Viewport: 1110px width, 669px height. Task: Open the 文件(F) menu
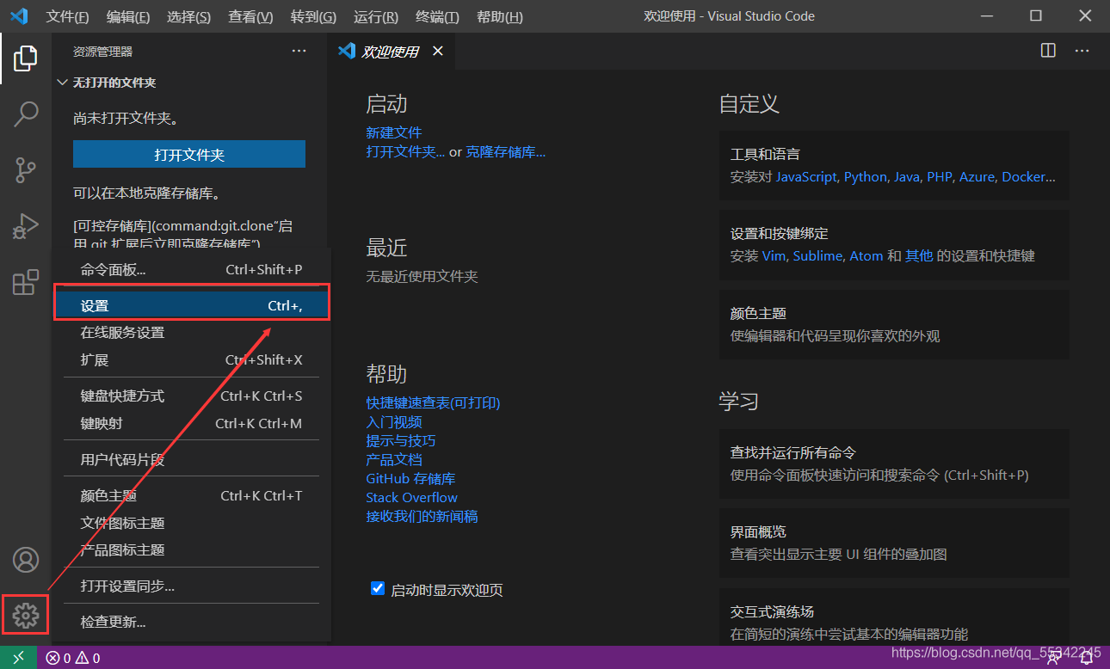[67, 17]
